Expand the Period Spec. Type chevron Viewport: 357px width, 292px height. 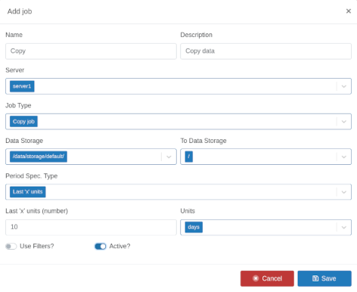pyautogui.click(x=343, y=192)
